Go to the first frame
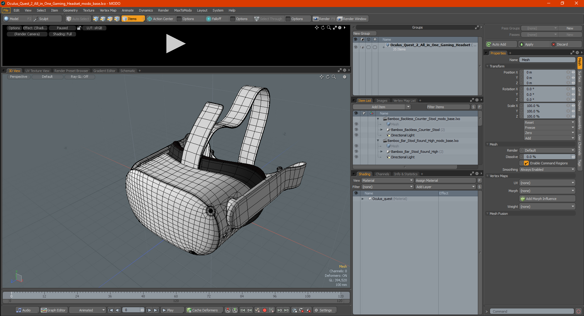The image size is (584, 316). 111,310
